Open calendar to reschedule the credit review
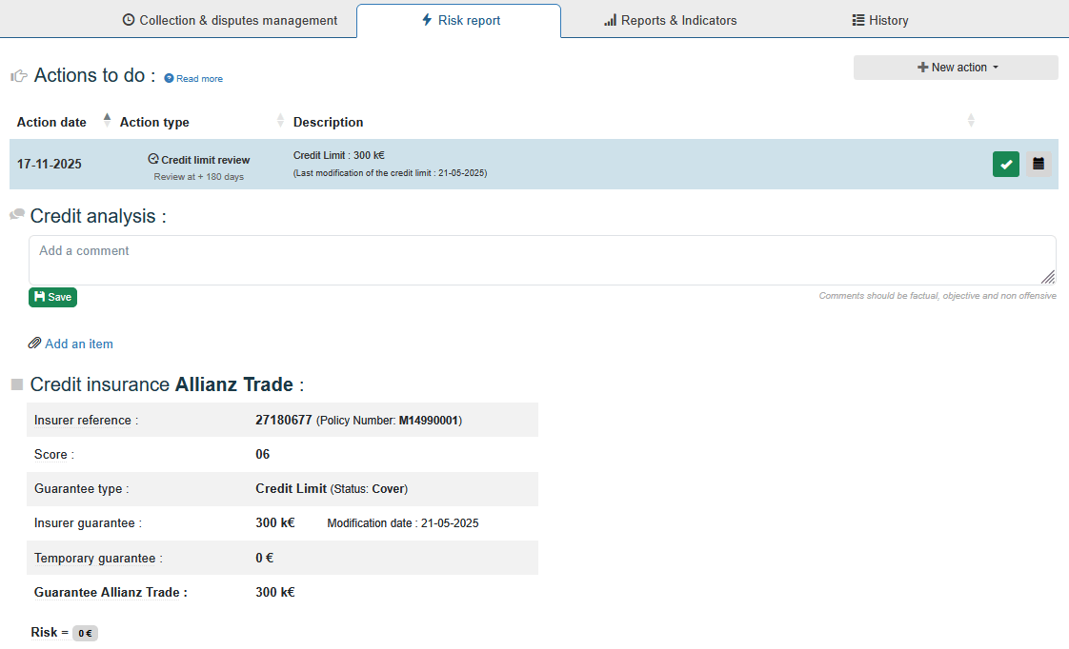 (1039, 164)
